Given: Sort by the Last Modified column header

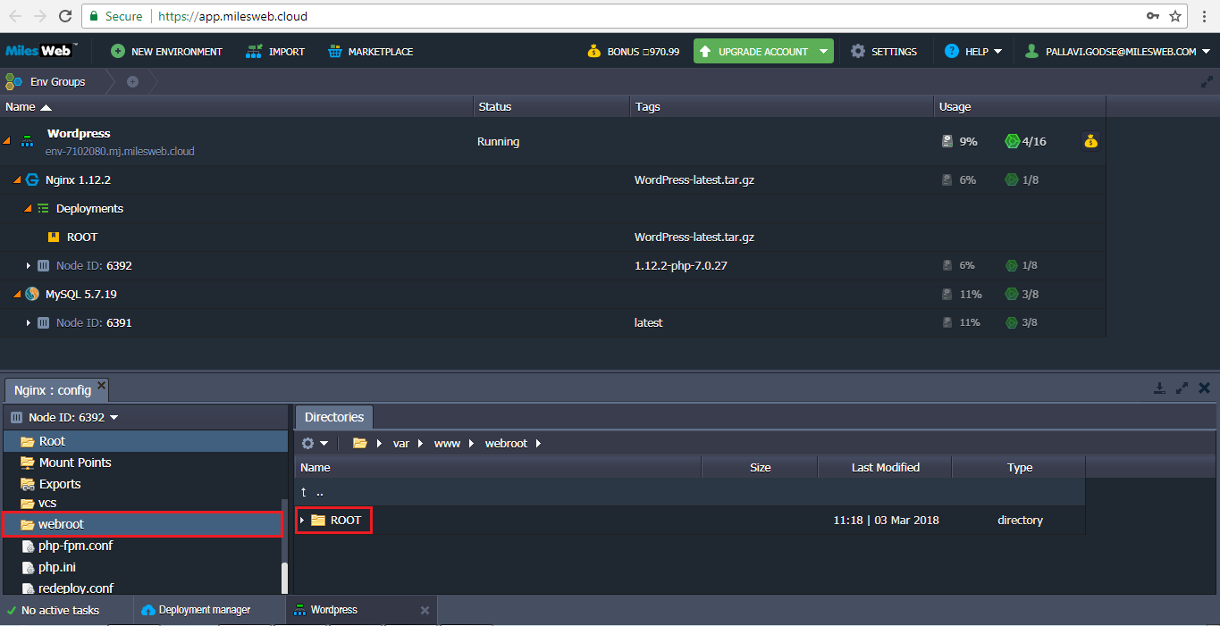Looking at the screenshot, I should (x=885, y=467).
